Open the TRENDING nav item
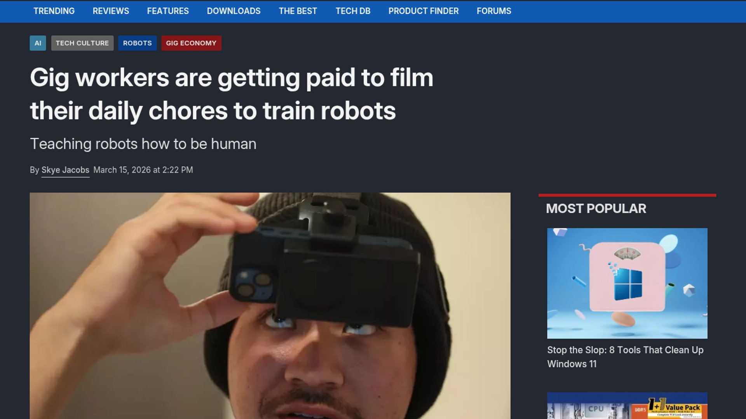 [x=54, y=11]
